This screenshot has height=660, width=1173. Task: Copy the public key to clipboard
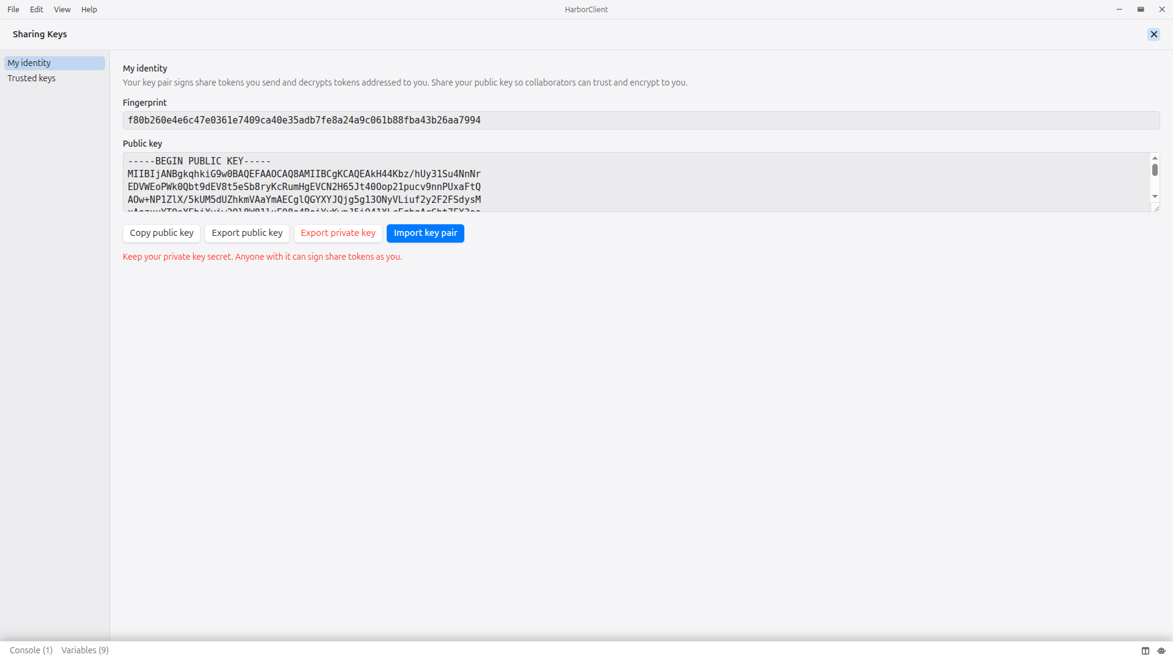[x=161, y=233]
